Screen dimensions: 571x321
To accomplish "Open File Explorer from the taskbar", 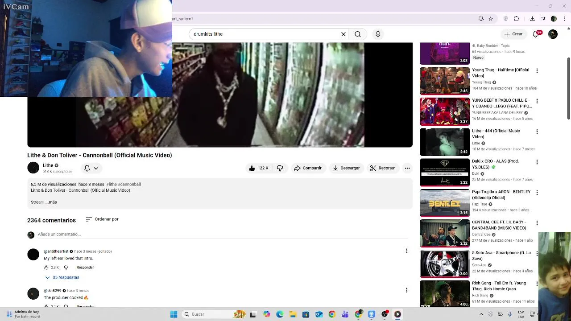I will tap(293, 314).
